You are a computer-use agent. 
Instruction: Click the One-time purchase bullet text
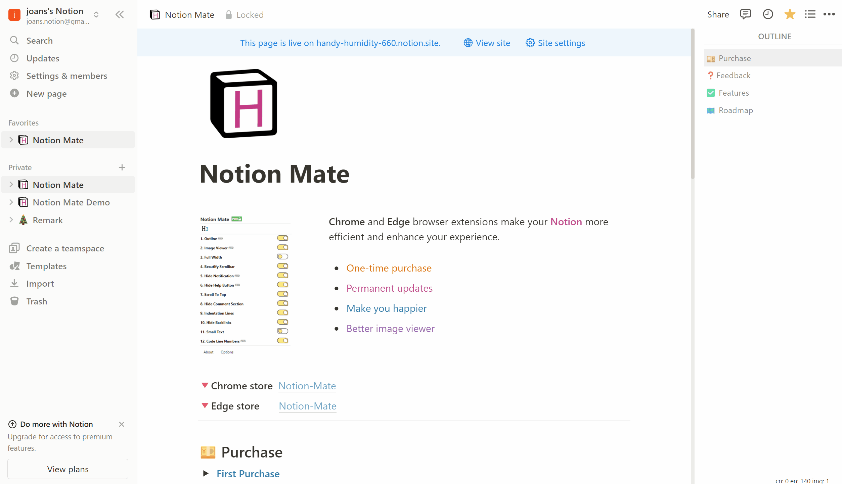(389, 268)
